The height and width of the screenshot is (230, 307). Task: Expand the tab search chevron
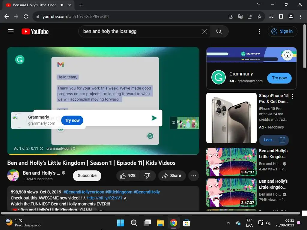pyautogui.click(x=259, y=4)
